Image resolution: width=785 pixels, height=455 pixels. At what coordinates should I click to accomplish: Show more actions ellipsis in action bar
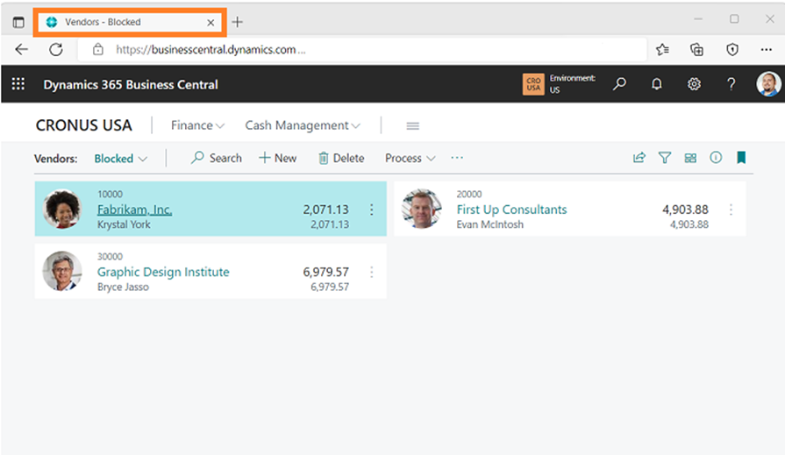point(457,158)
